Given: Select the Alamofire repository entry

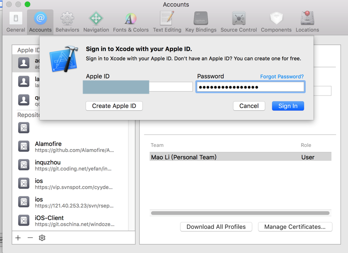Looking at the screenshot, I should (70, 147).
